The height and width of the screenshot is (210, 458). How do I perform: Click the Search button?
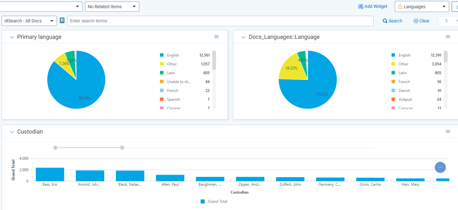click(392, 21)
